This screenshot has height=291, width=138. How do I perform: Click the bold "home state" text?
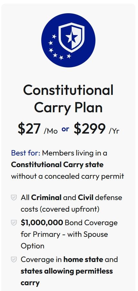[83, 259]
